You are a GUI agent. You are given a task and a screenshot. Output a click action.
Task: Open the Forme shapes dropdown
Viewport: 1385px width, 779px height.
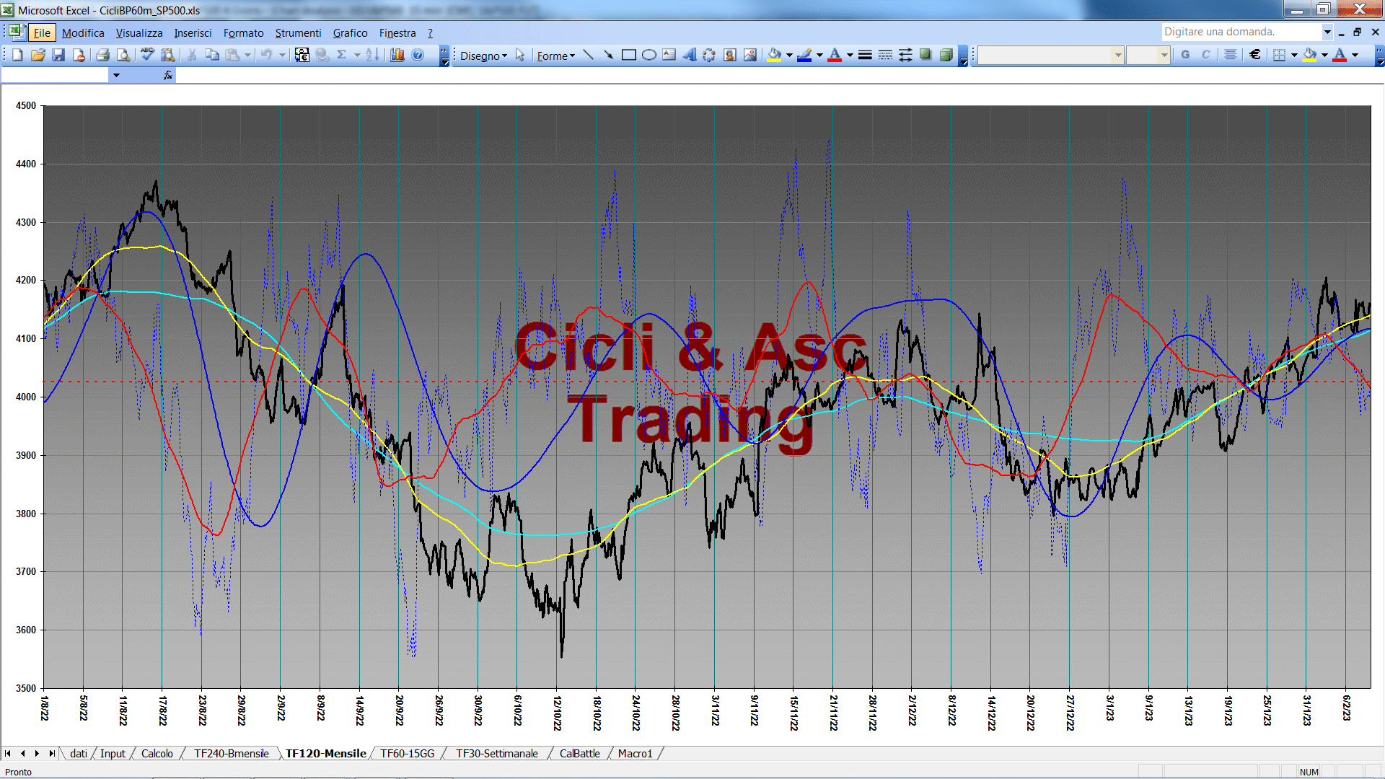tap(555, 56)
